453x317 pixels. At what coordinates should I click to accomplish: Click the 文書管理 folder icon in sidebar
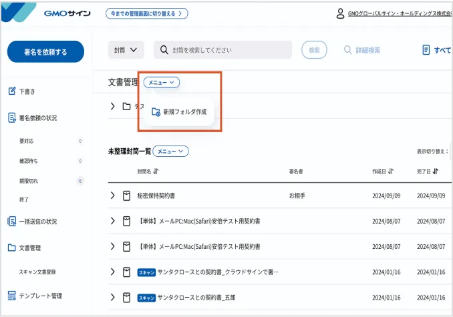click(x=12, y=248)
